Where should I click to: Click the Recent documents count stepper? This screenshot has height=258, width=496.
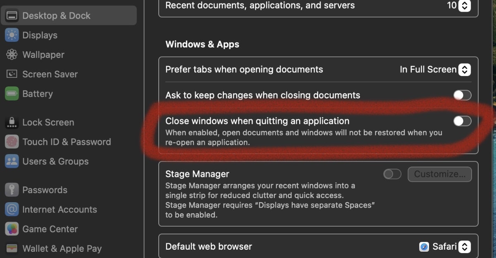pyautogui.click(x=465, y=6)
